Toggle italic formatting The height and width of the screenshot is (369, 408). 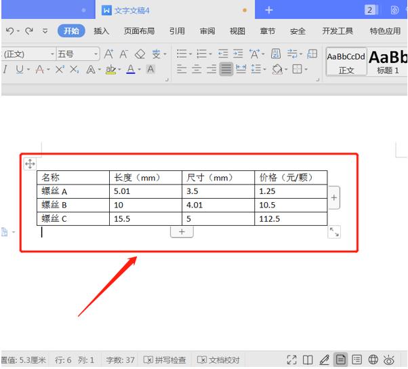pos(5,69)
